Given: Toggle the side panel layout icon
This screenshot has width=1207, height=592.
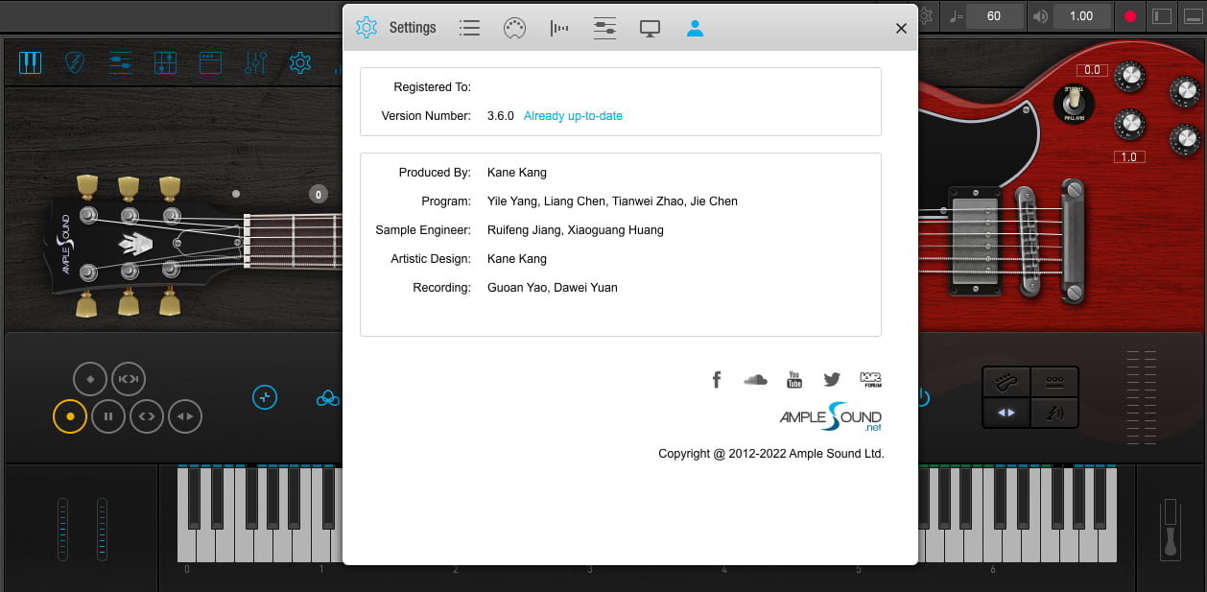Looking at the screenshot, I should tap(1161, 16).
